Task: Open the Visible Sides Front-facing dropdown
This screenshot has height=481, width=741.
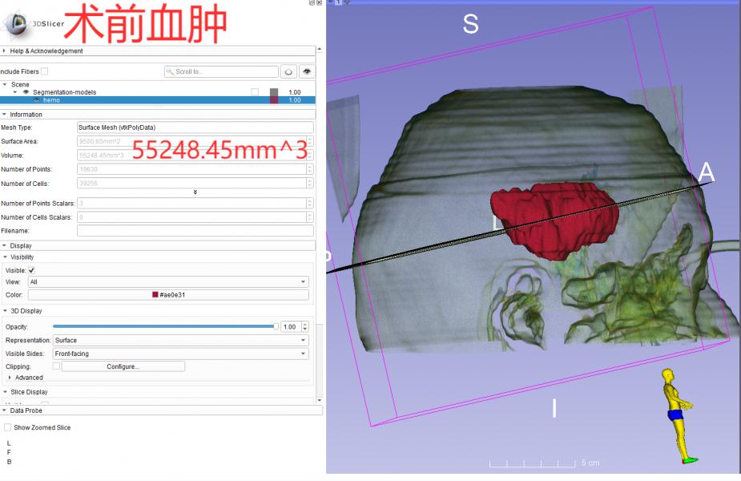Action: click(180, 354)
